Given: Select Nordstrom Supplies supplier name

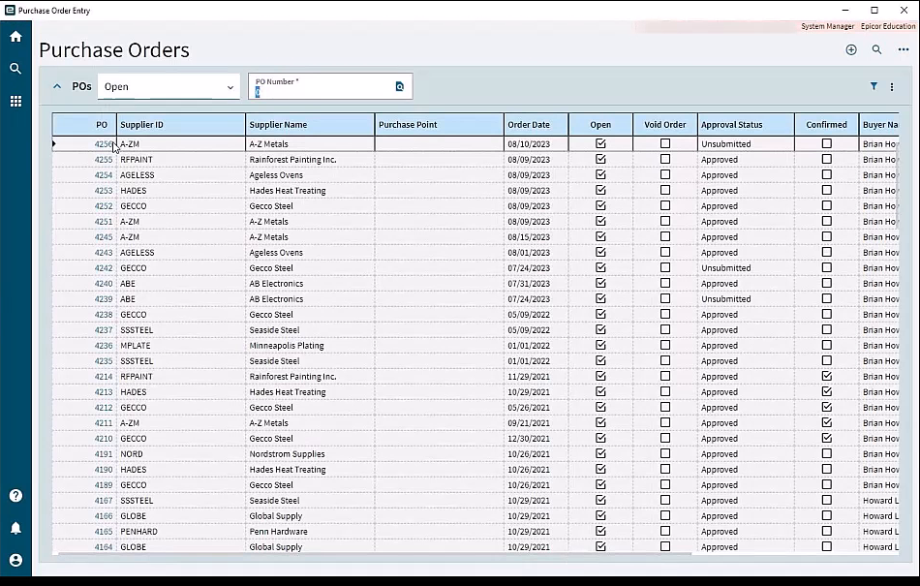Looking at the screenshot, I should click(x=287, y=454).
